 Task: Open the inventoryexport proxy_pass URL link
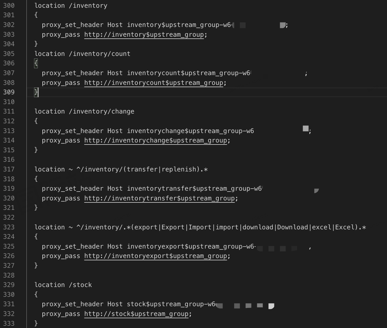coord(155,256)
